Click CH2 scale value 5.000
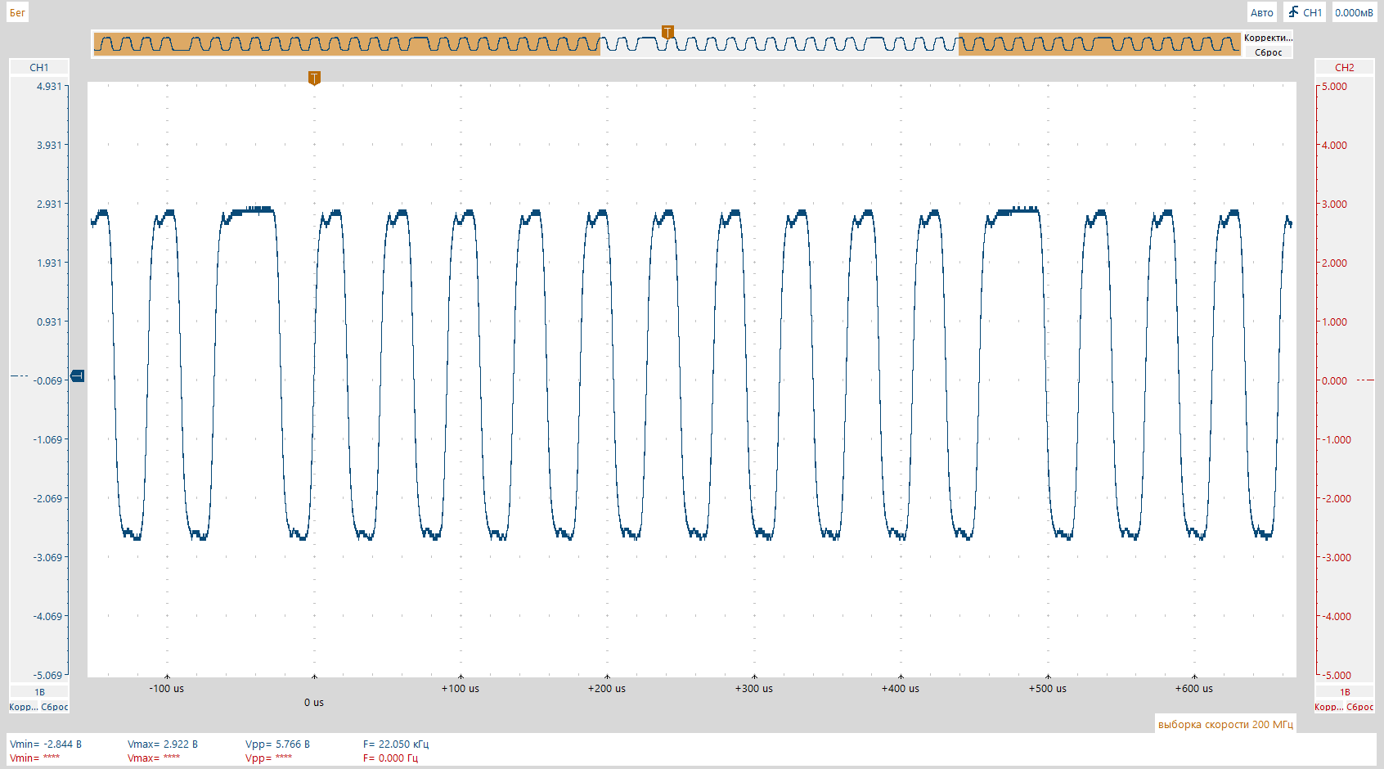 tap(1334, 86)
